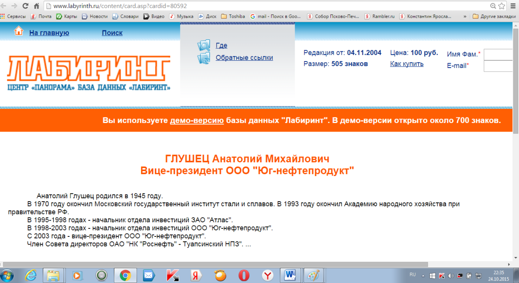This screenshot has width=519, height=283.
Task: Follow the Как купить link
Action: click(407, 64)
